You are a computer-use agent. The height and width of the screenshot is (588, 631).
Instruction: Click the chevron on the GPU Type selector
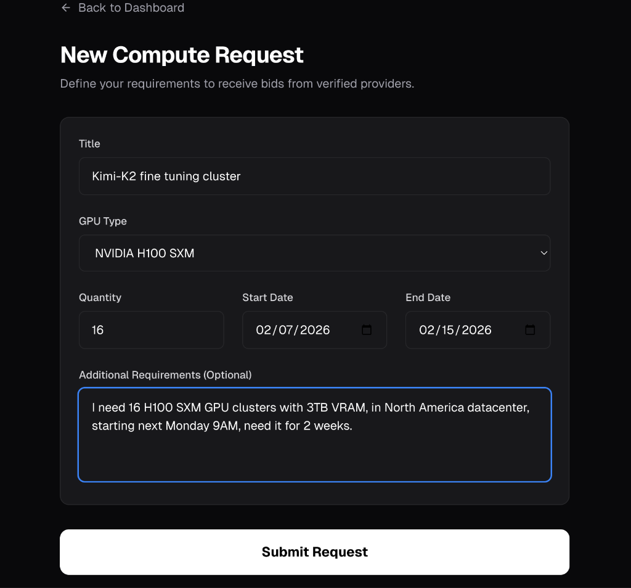pyautogui.click(x=543, y=253)
